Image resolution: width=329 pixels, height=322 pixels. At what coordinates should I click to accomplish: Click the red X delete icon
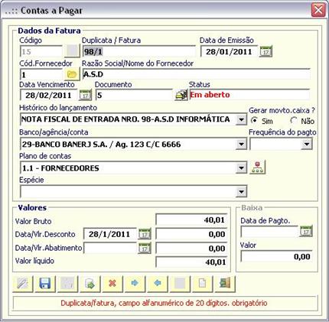[112, 283]
